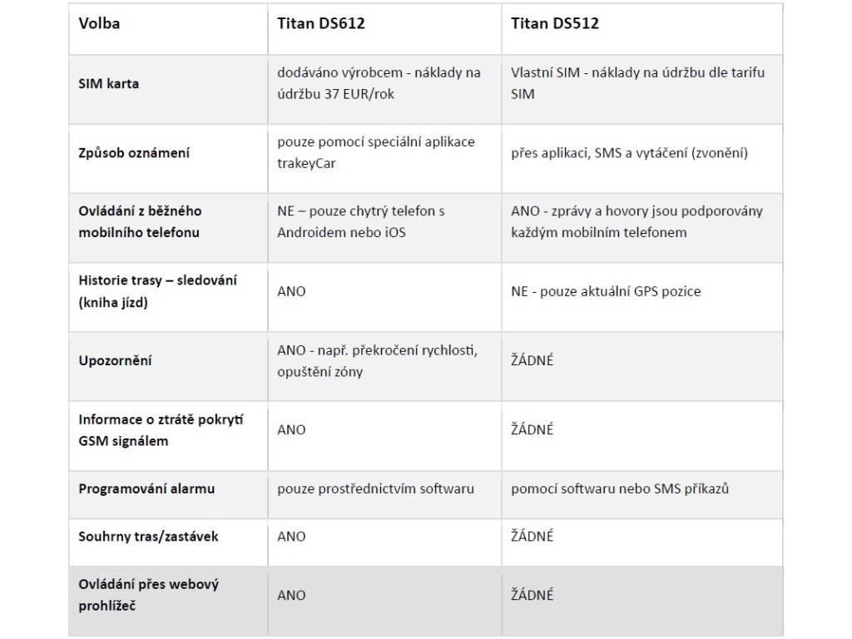852x639 pixels.
Task: Select the Titan DS512 column header
Action: [x=555, y=23]
